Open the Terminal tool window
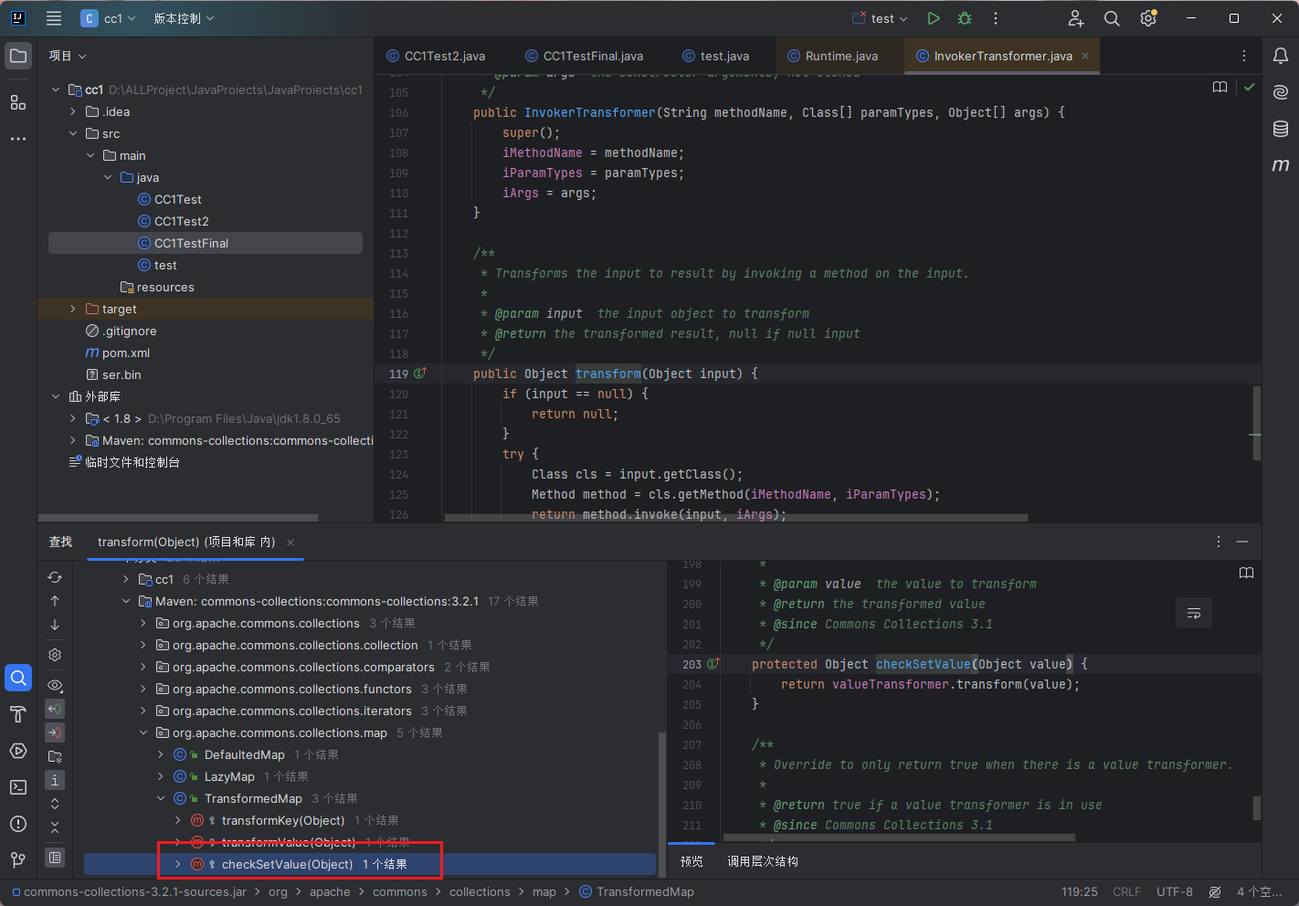Image resolution: width=1299 pixels, height=906 pixels. coord(18,787)
